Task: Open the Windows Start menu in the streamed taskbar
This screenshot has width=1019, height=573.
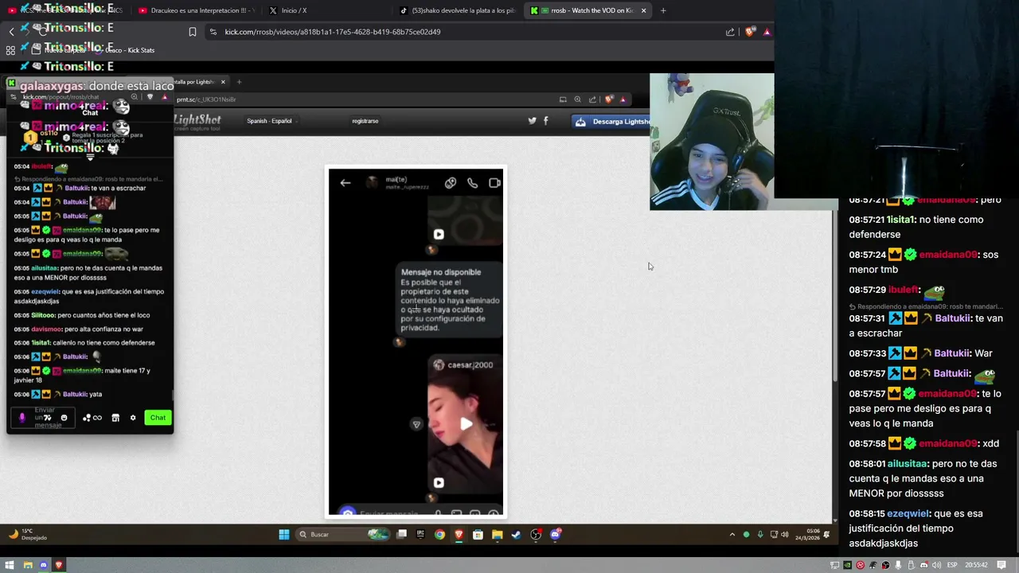Action: pyautogui.click(x=284, y=534)
